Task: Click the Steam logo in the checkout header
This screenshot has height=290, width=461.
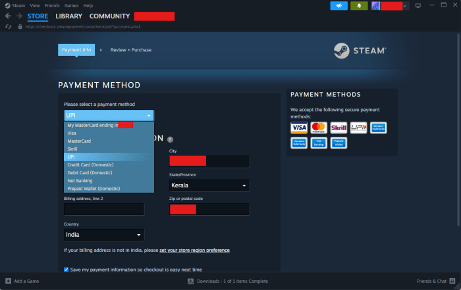Action: click(360, 51)
